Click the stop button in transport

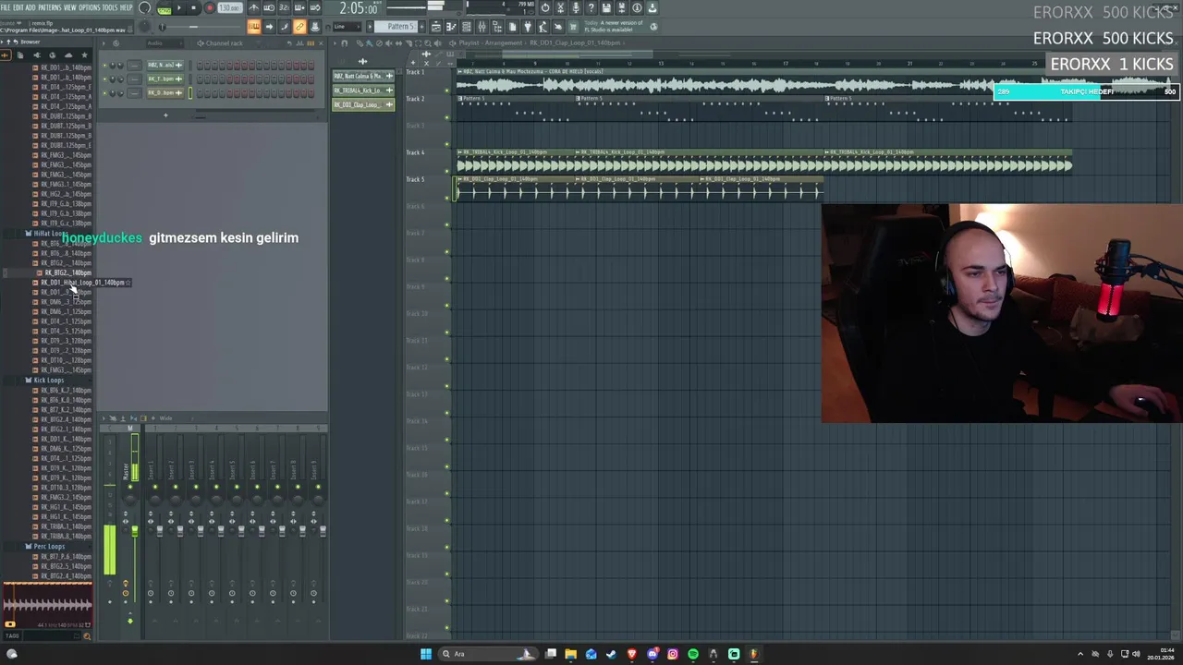pos(193,8)
